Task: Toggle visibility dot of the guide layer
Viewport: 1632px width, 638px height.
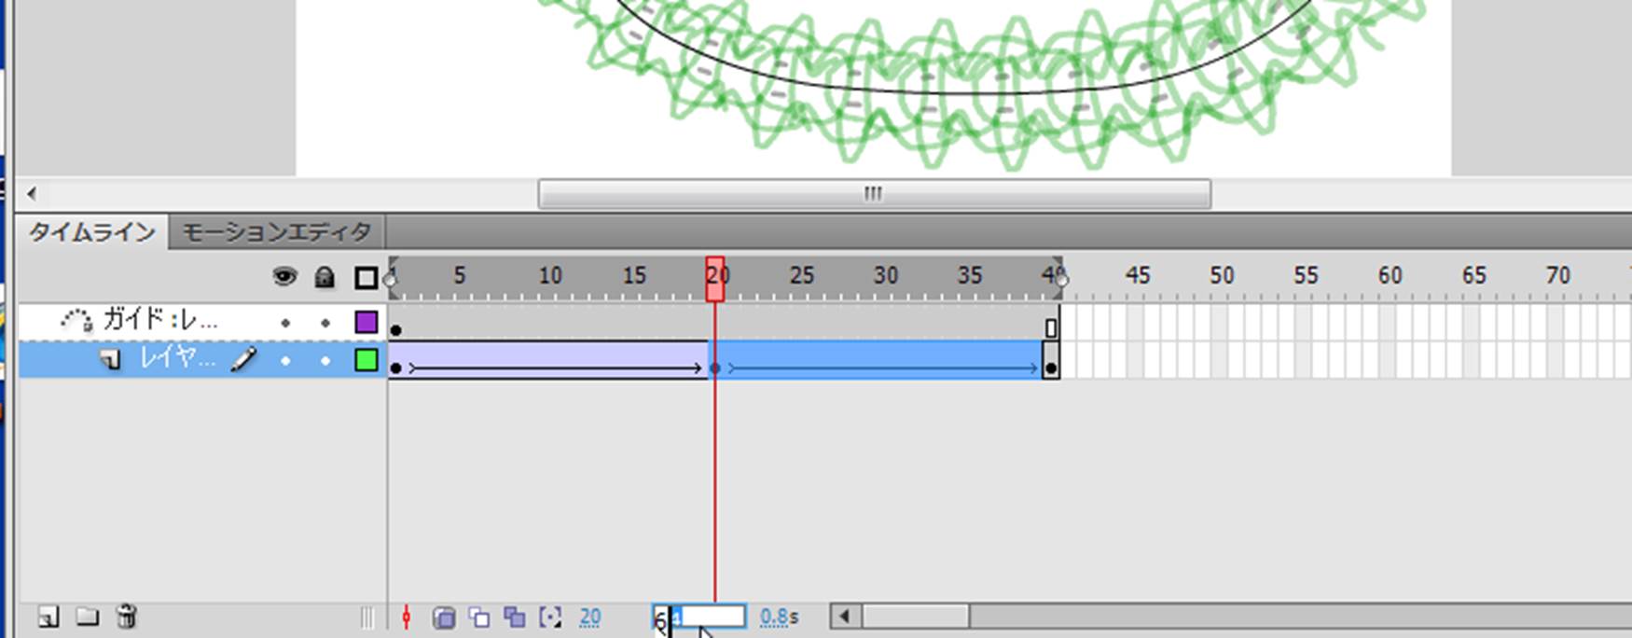Action: point(285,323)
